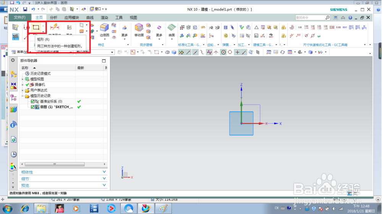Maximize the 部件导航器 panel
The height and width of the screenshot is (214, 382).
[104, 61]
